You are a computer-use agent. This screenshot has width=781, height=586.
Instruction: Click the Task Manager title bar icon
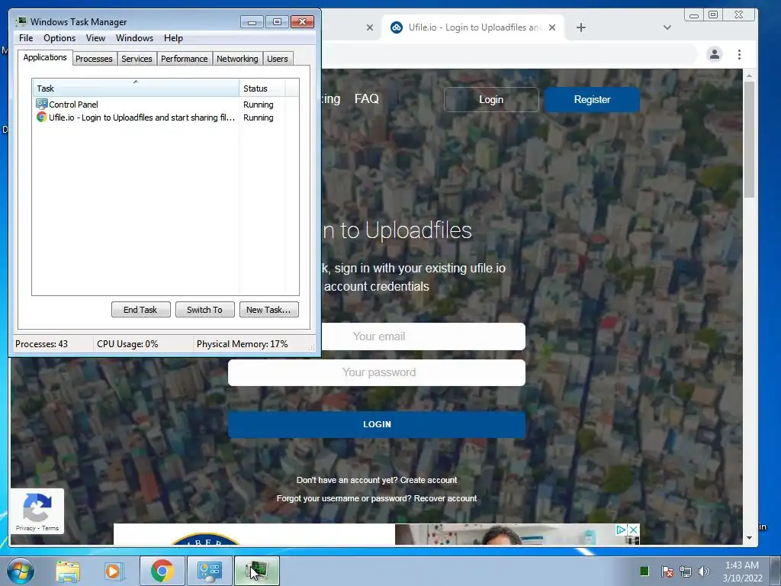(21, 21)
